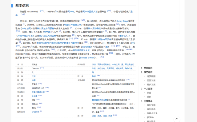Open citation [265] after 法语专业

109,11
